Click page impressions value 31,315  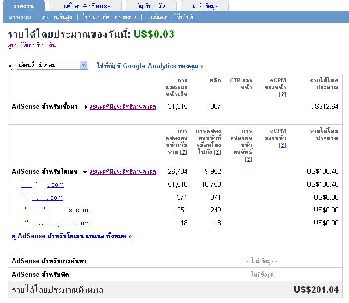click(178, 106)
